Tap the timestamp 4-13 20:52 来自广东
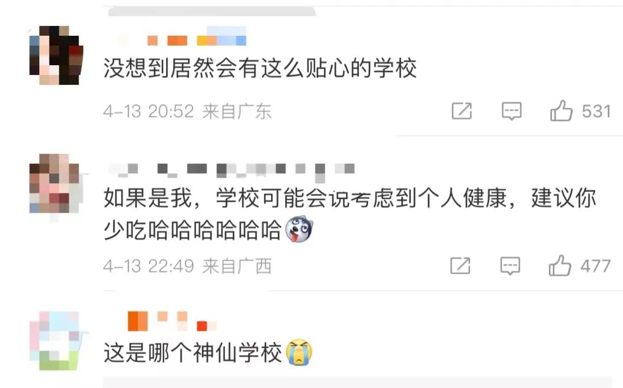This screenshot has height=388, width=623. coord(187,111)
